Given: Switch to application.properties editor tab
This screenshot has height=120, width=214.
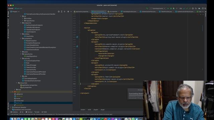Looking at the screenshot, I should click(82, 12).
